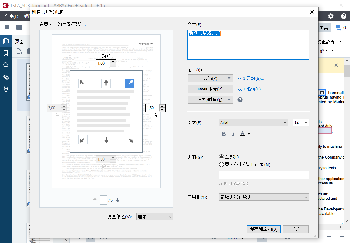
Task: Select top-center header position arrow
Action: [x=106, y=83]
